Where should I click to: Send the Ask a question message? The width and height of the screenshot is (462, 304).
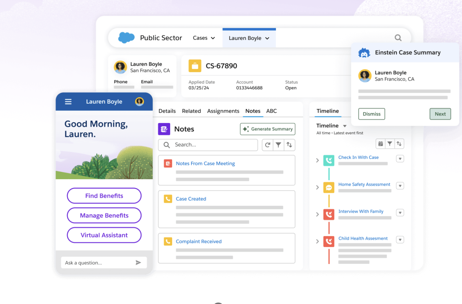point(138,263)
